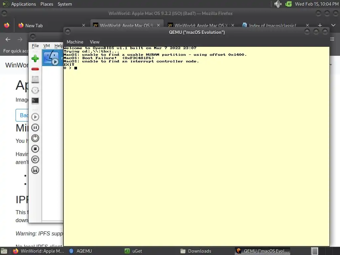Start the VM with the play button
Viewport: 340px width, 255px height.
pyautogui.click(x=35, y=117)
